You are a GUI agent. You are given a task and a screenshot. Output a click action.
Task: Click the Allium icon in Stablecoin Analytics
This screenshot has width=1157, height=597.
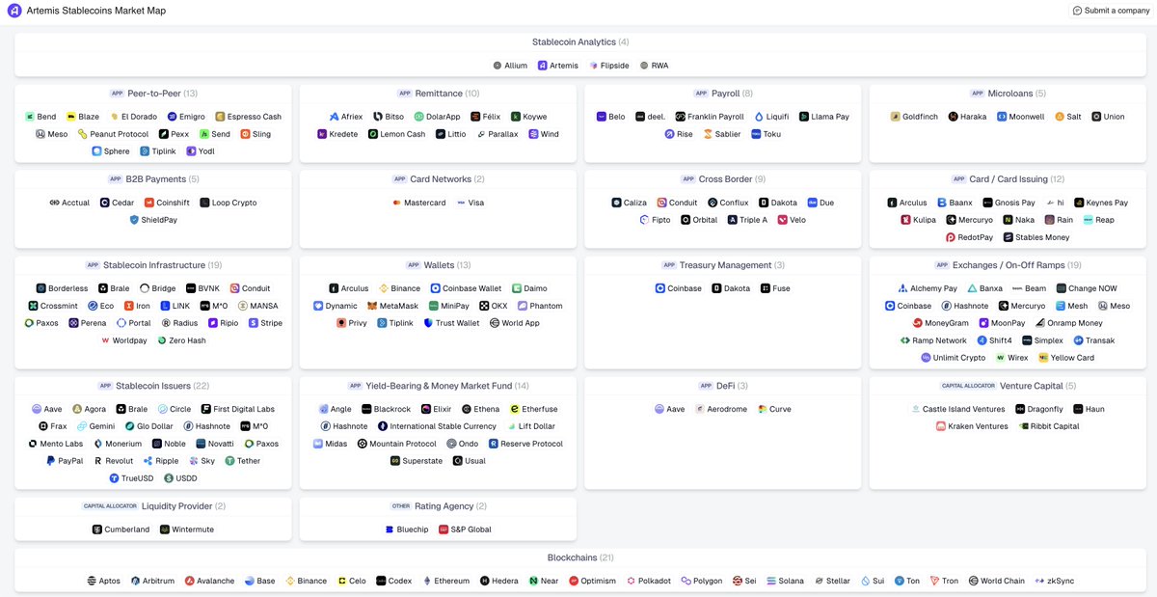click(498, 66)
